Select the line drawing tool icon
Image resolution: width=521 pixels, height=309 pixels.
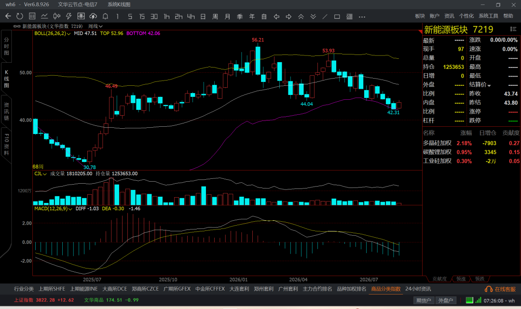pos(325,16)
